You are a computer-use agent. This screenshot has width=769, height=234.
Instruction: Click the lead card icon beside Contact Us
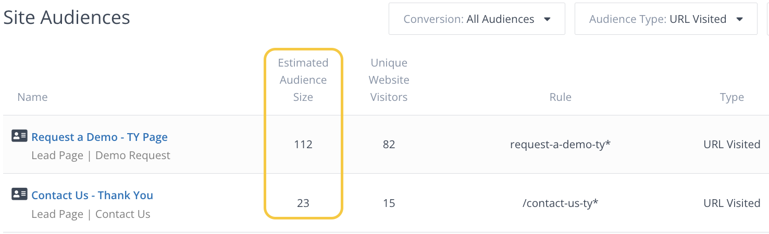click(19, 194)
